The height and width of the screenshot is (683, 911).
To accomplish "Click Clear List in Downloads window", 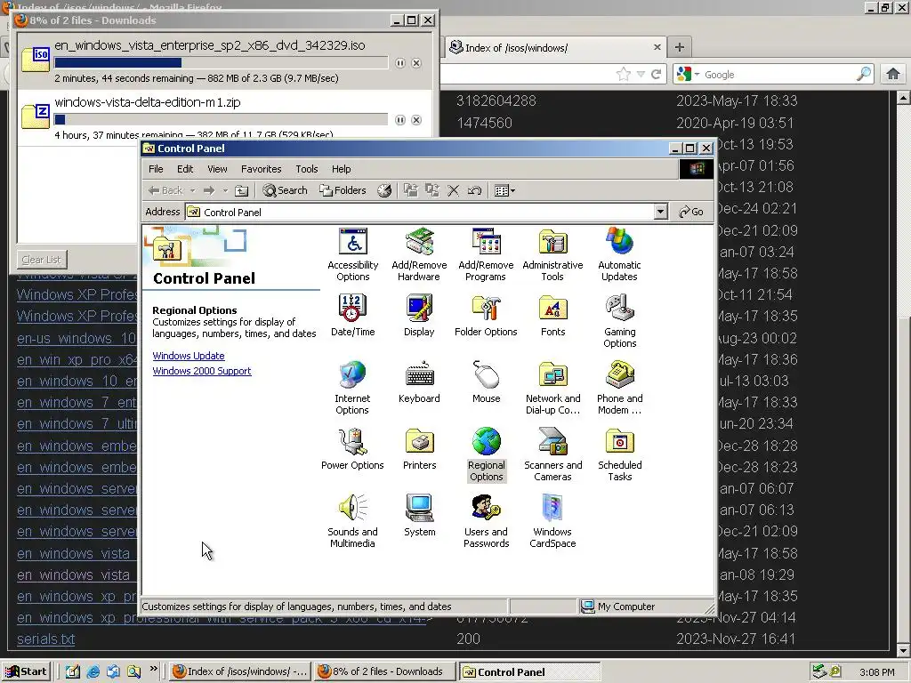I will point(41,260).
